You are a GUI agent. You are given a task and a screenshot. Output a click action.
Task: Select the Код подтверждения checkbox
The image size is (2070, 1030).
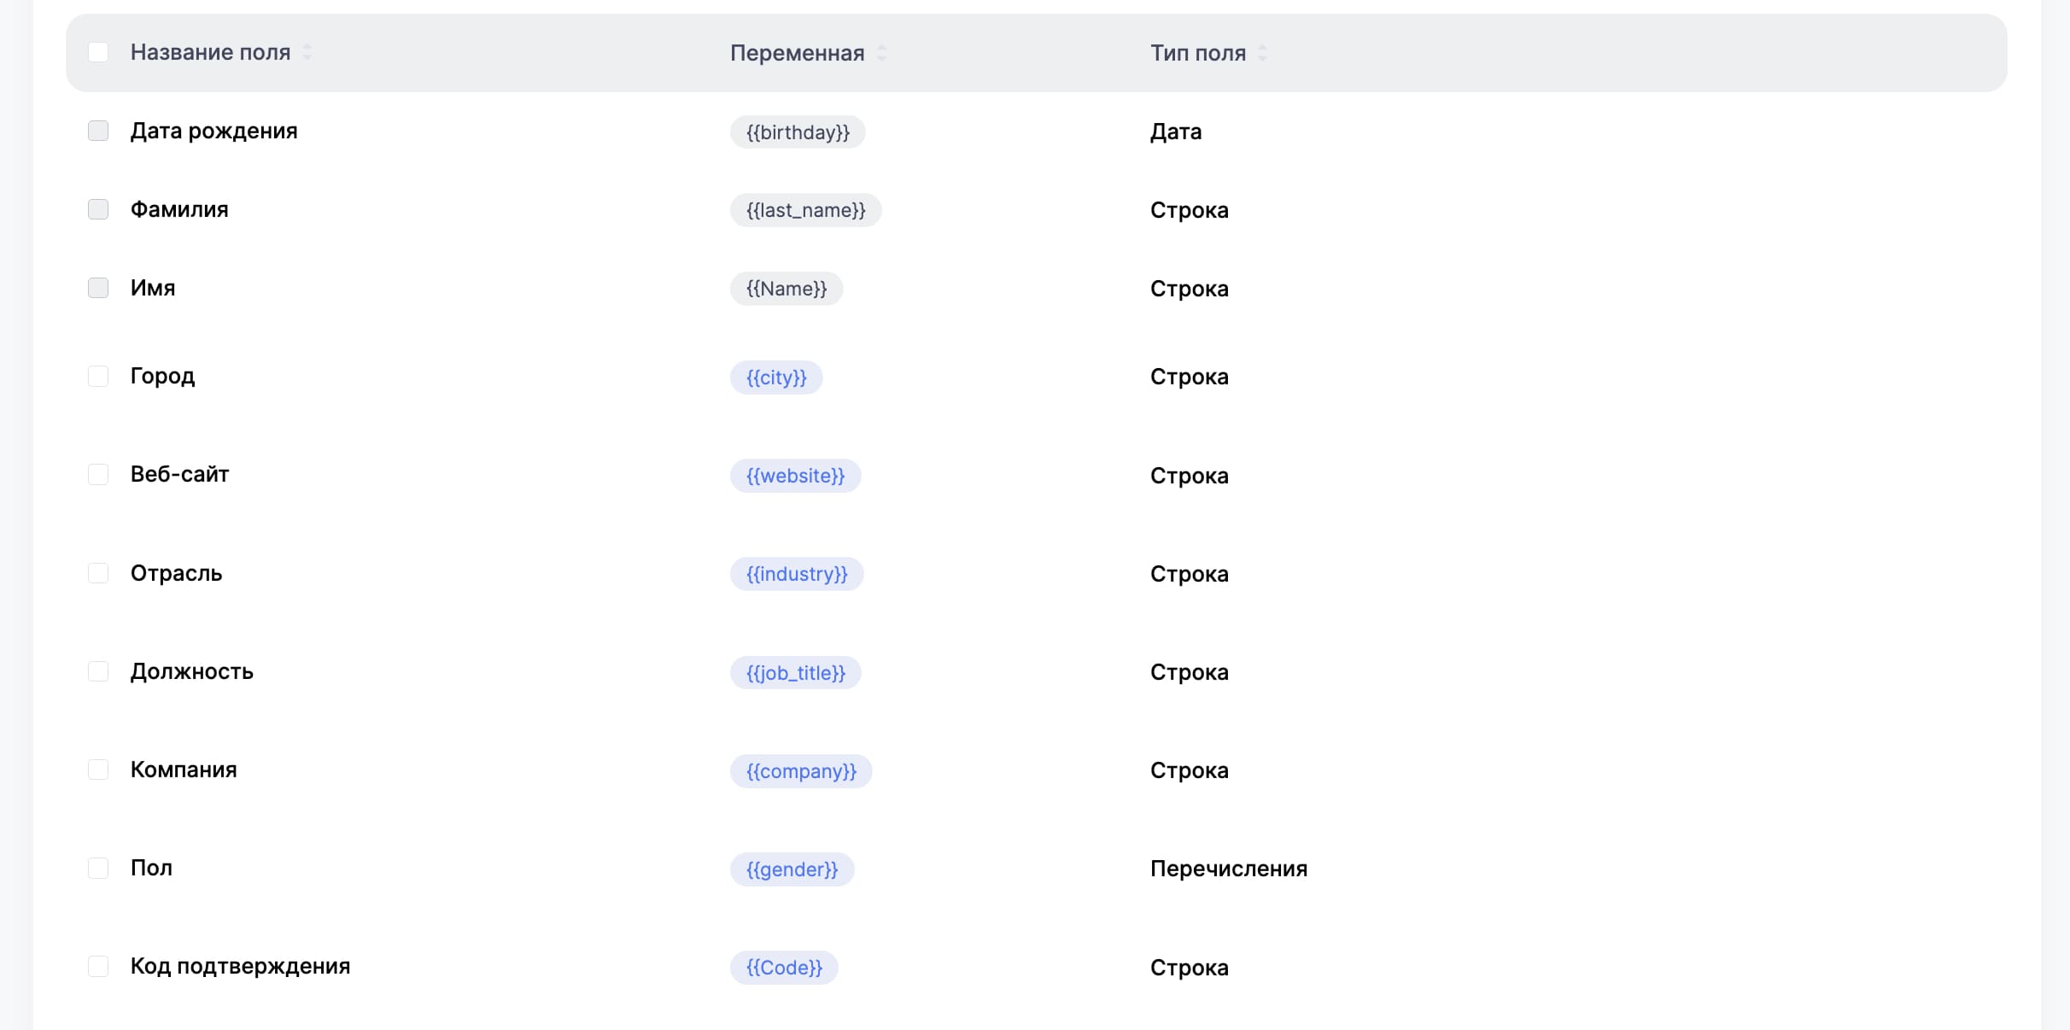pos(98,967)
